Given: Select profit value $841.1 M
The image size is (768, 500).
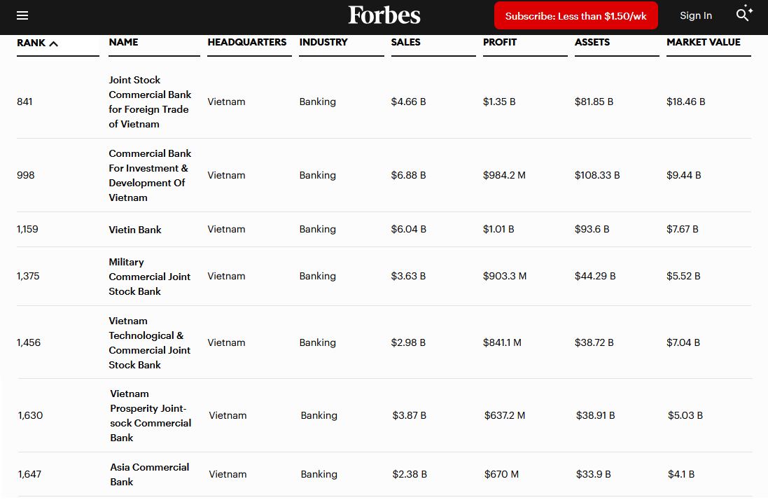Looking at the screenshot, I should [x=502, y=343].
